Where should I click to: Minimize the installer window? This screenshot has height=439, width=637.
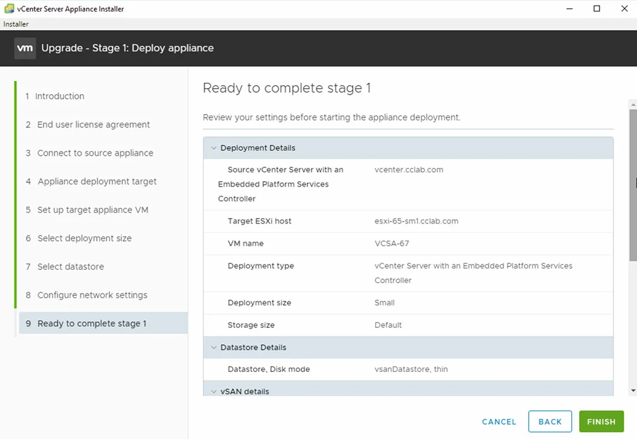[x=569, y=8]
